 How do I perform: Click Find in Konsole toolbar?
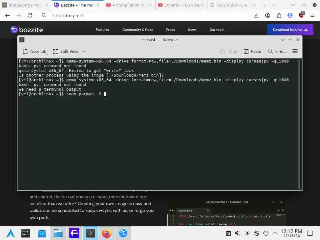(277, 52)
